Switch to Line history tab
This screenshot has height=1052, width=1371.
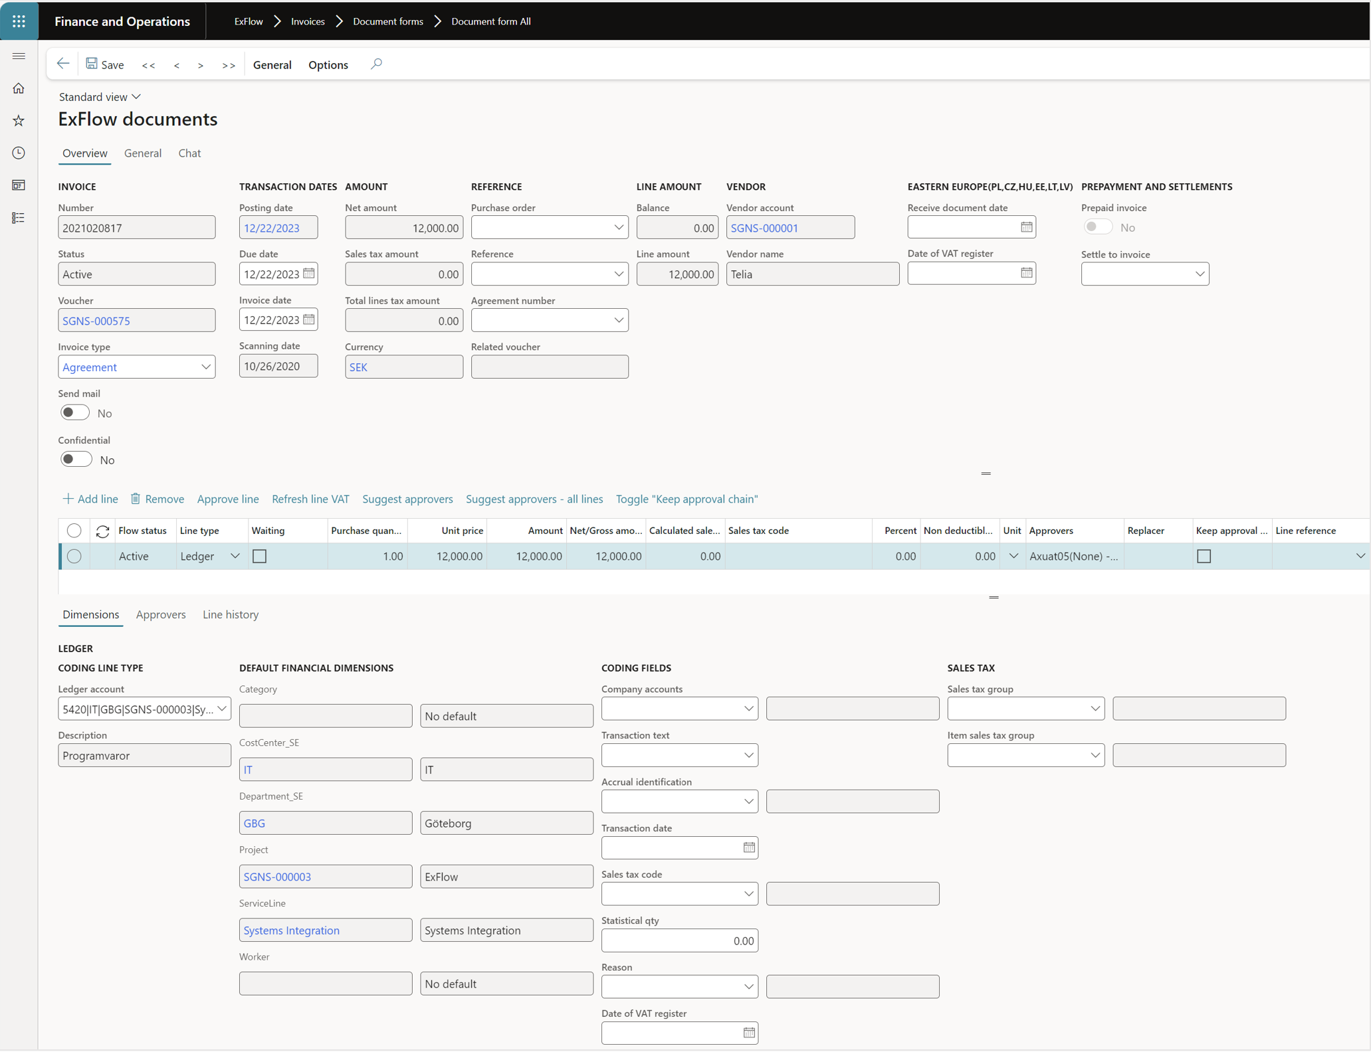(x=231, y=615)
